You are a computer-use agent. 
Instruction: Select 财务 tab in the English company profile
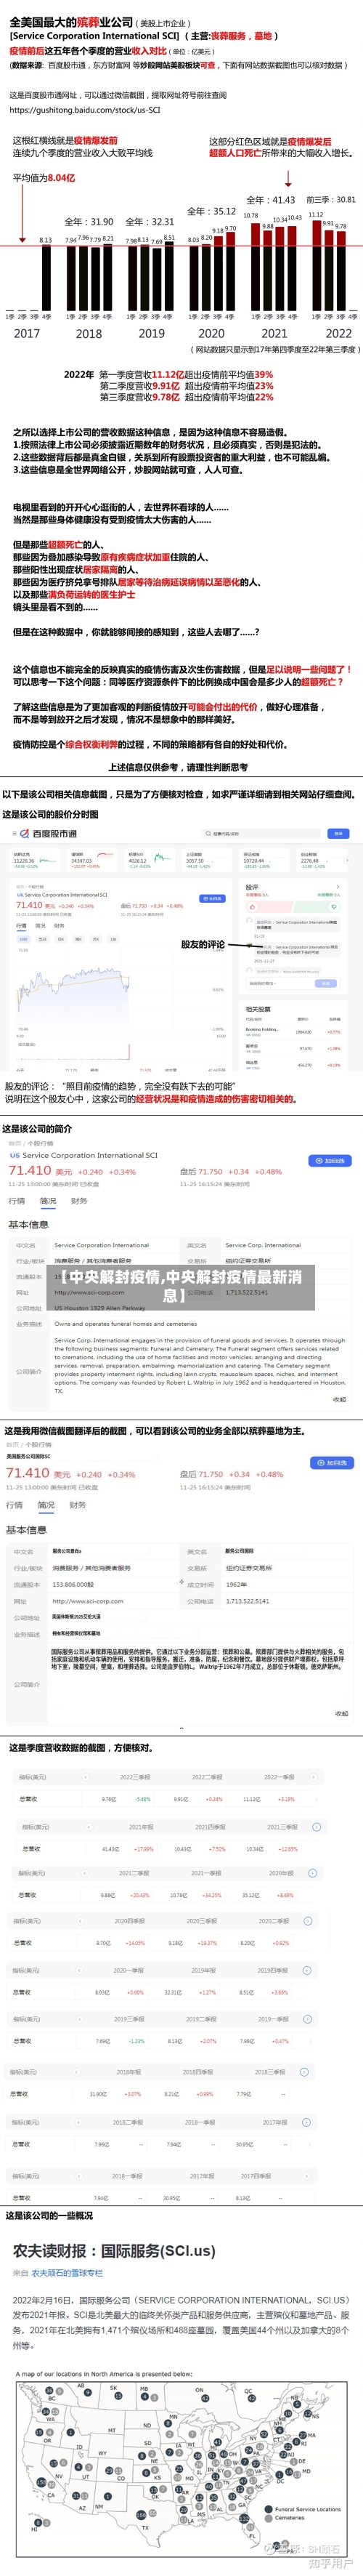(79, 1201)
